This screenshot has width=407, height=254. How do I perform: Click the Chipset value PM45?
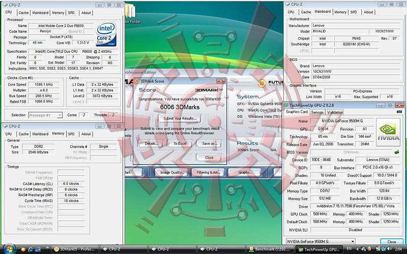click(x=357, y=39)
